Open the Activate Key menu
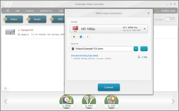 (47, 11)
